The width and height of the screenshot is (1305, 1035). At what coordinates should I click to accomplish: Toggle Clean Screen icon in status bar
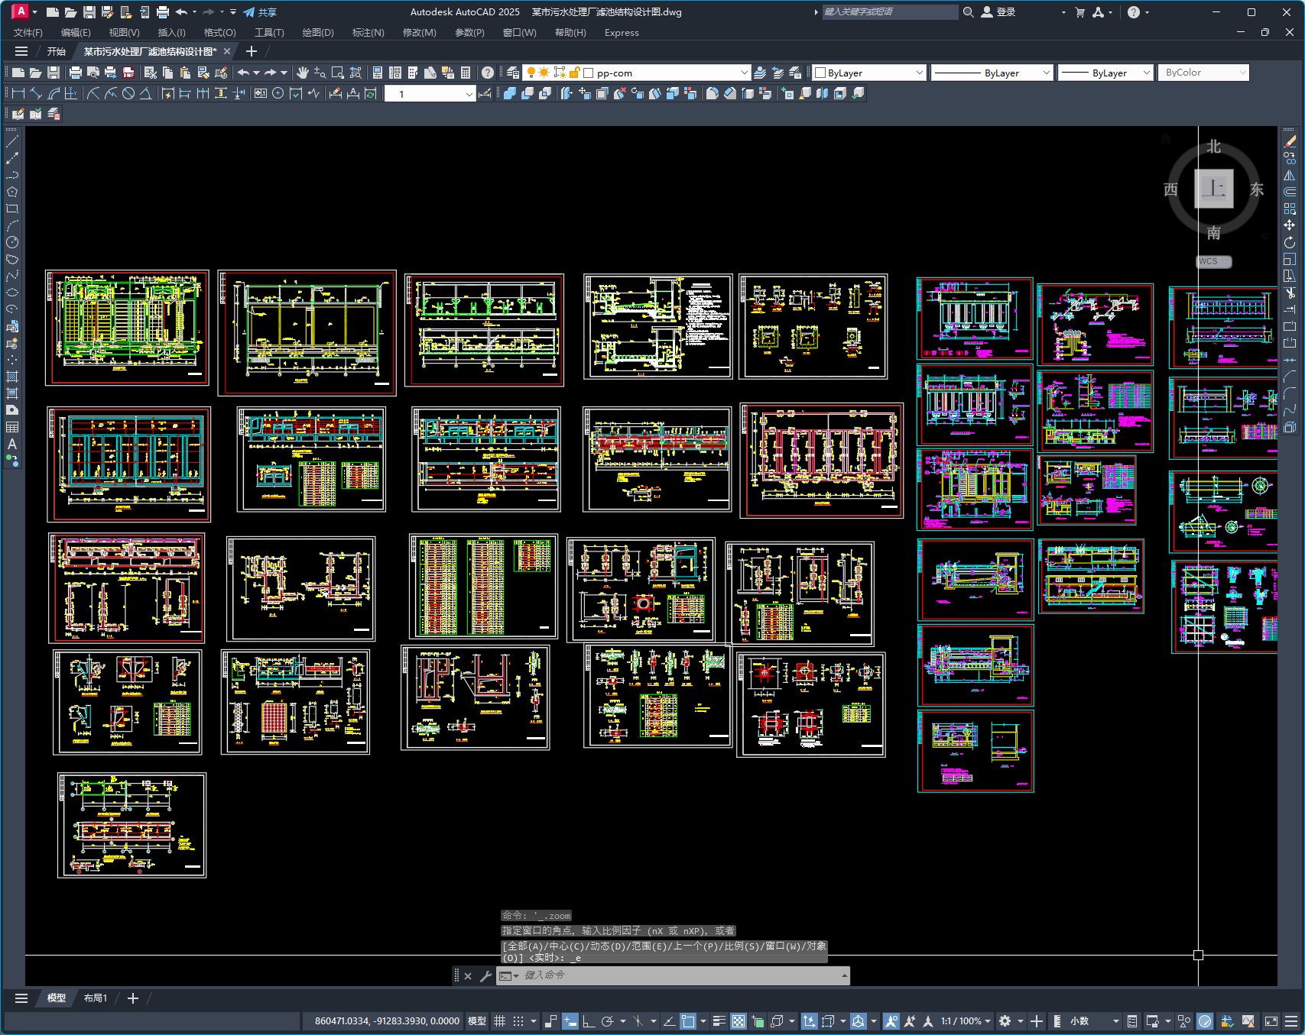click(x=1271, y=1020)
